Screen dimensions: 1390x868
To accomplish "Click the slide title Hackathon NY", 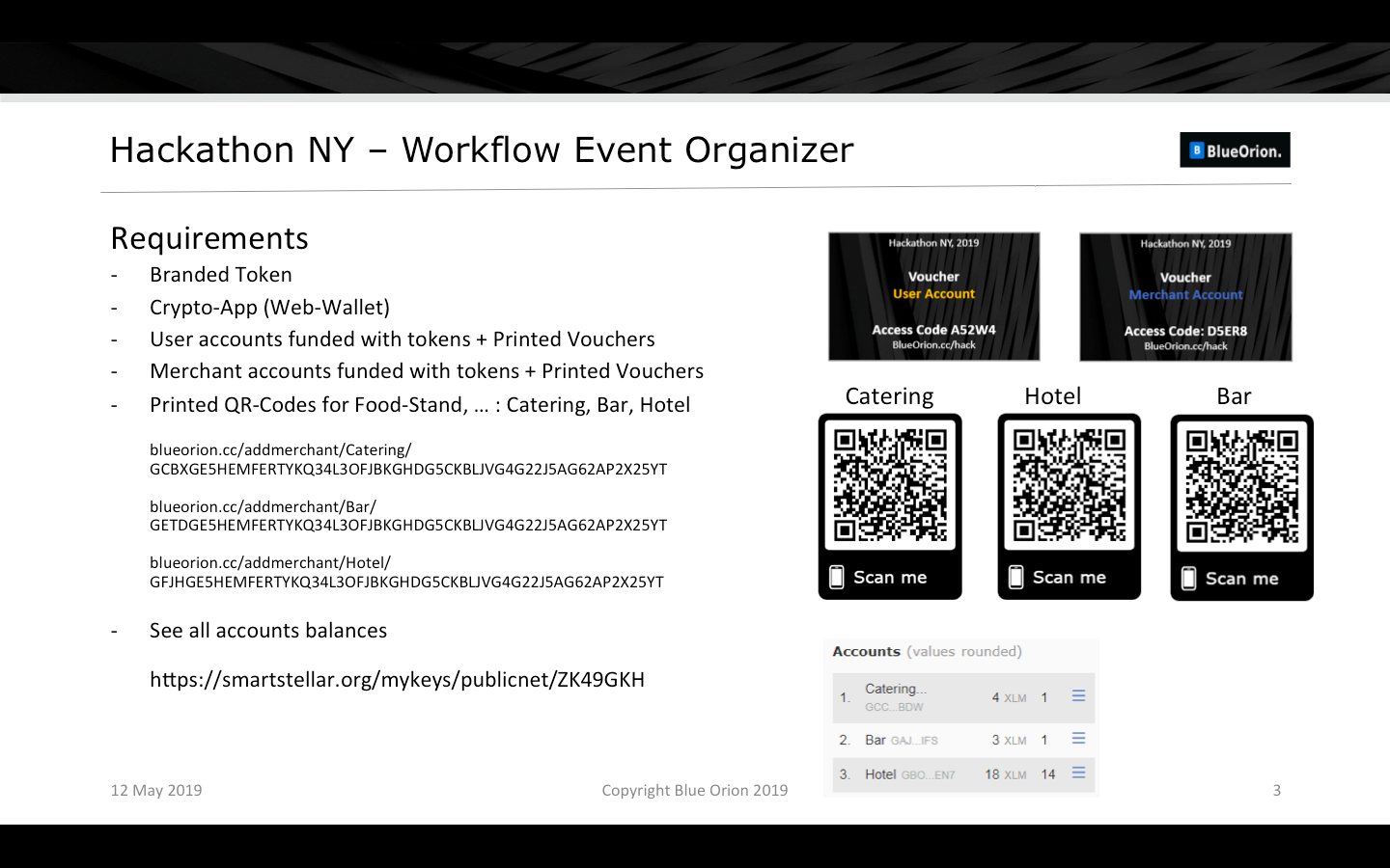I will pos(482,149).
